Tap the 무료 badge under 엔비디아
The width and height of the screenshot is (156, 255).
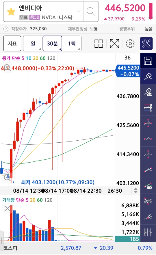[x=24, y=17]
